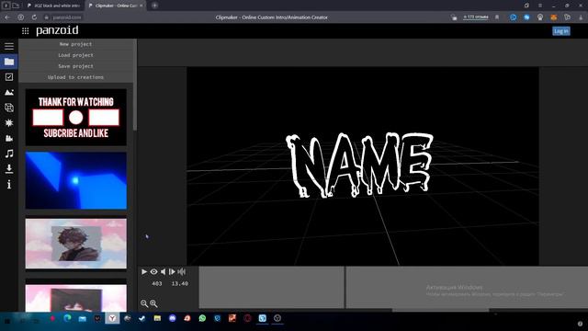Open the Video camera icon in sidebar
The width and height of the screenshot is (588, 331).
click(9, 138)
